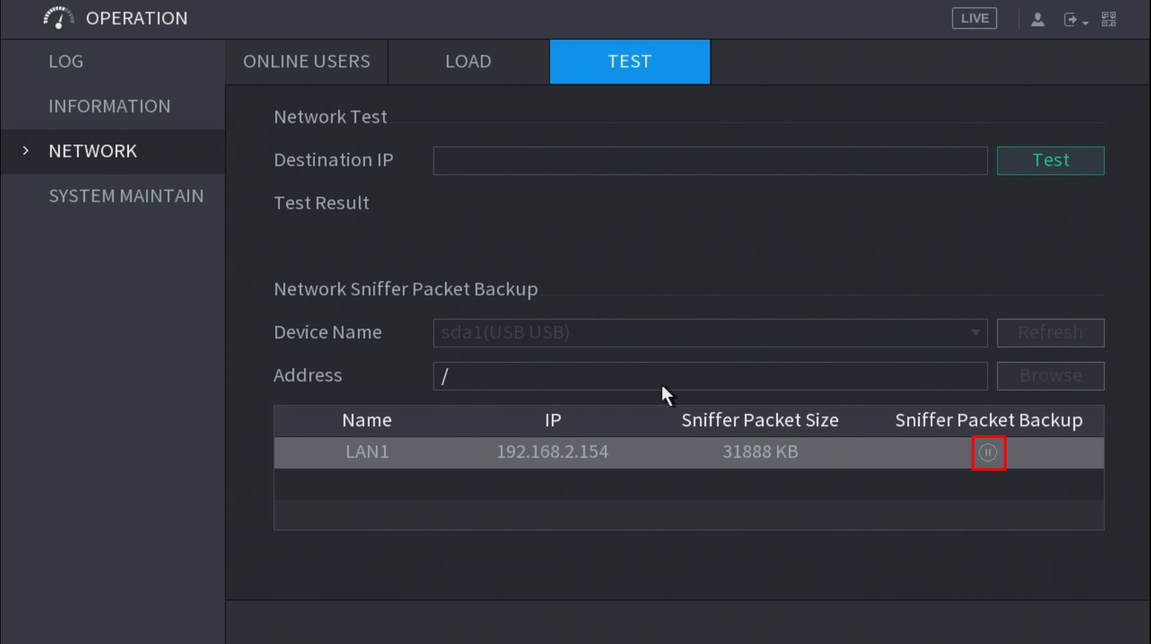Open the logout dropdown arrow
The width and height of the screenshot is (1151, 644).
click(1085, 23)
